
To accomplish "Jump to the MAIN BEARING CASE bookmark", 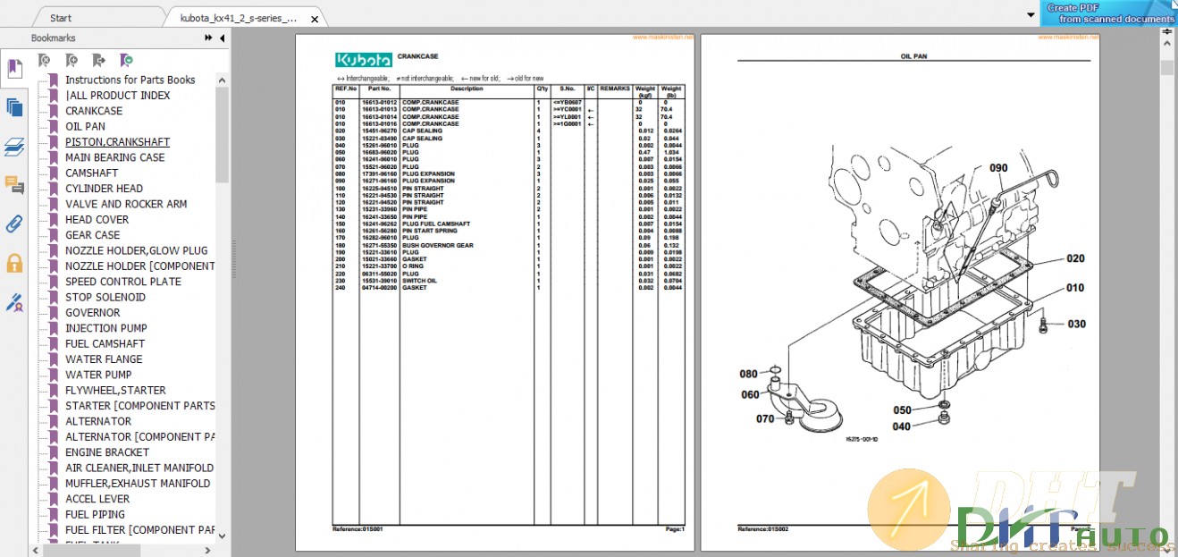I will point(114,157).
